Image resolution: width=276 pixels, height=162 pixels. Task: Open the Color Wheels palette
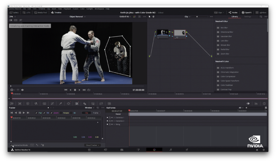(28, 103)
